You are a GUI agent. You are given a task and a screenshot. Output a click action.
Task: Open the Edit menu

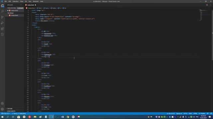click(x=10, y=1)
